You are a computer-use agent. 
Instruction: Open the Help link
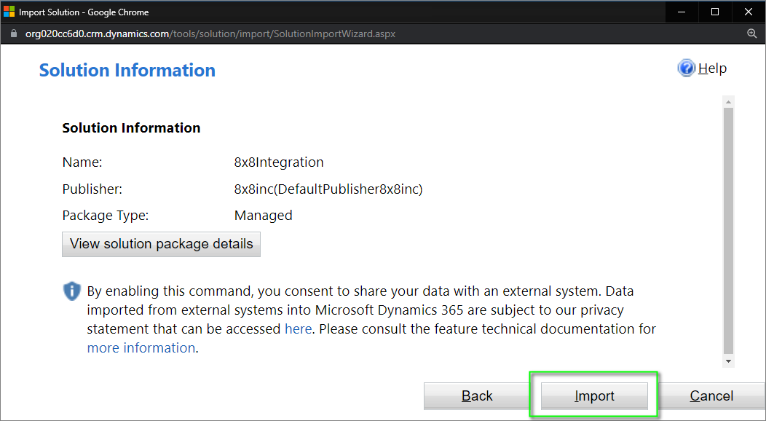(712, 68)
